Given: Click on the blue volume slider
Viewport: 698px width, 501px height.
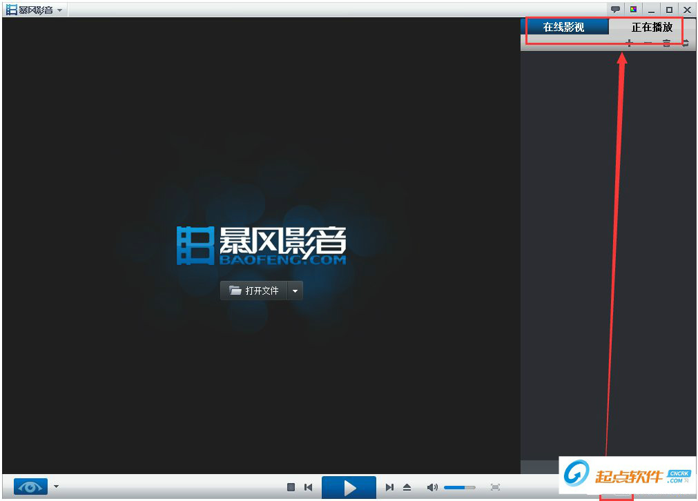Looking at the screenshot, I should (x=459, y=488).
